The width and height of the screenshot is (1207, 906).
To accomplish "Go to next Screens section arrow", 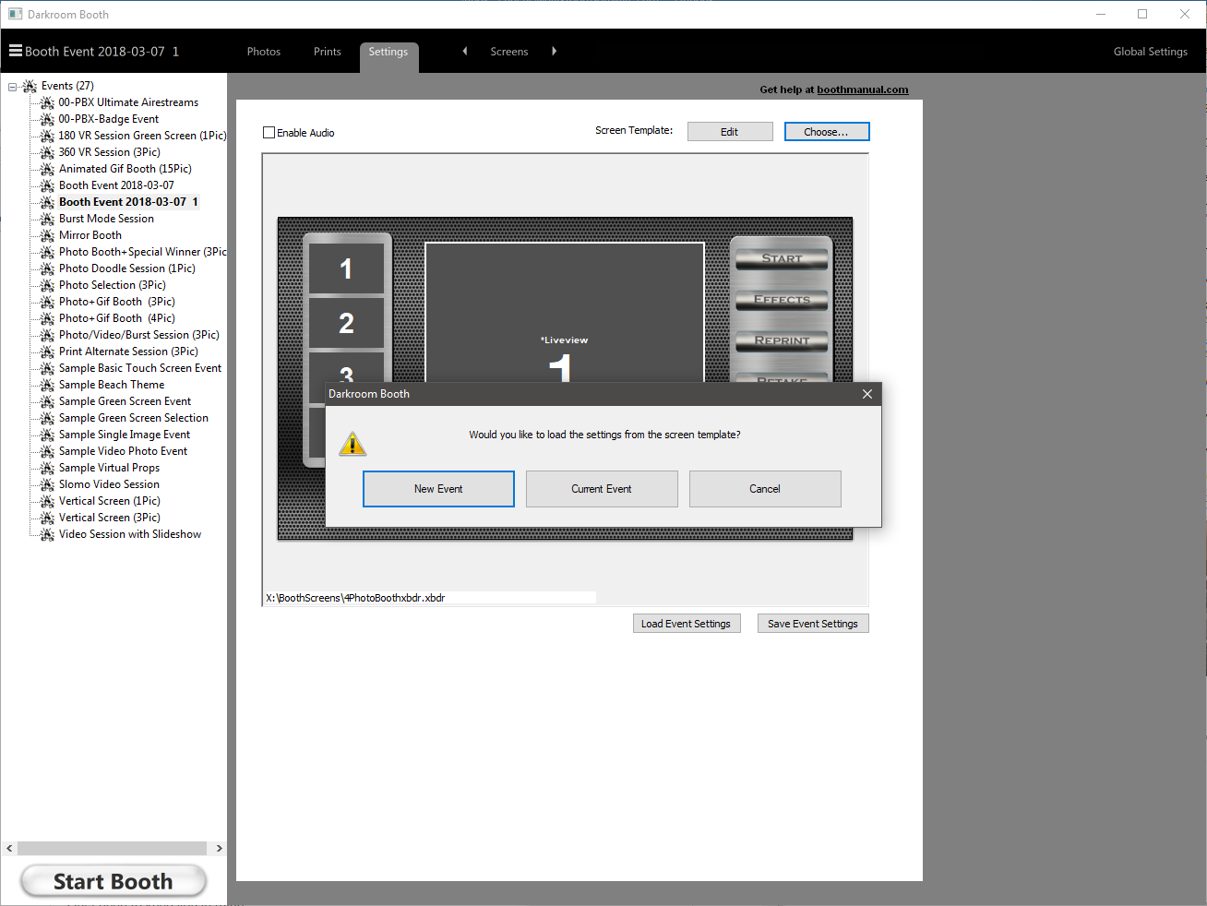I will 554,51.
